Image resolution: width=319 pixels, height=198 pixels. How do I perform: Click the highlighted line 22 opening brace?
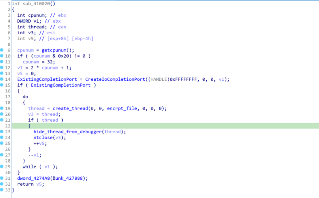click(x=29, y=126)
